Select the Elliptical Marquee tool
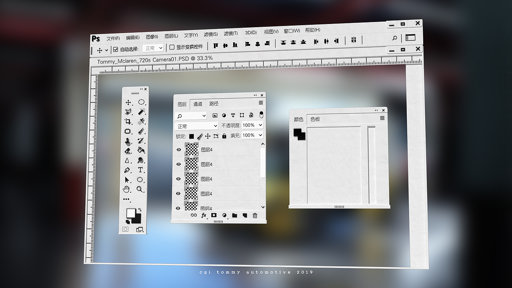This screenshot has height=288, width=512. 141,102
